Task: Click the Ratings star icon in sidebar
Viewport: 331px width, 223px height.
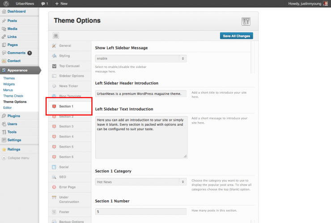Action: click(x=4, y=149)
